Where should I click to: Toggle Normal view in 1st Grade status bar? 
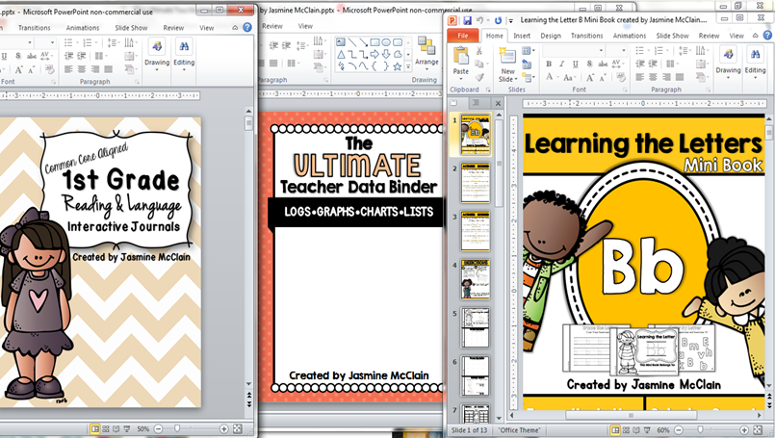coord(95,428)
